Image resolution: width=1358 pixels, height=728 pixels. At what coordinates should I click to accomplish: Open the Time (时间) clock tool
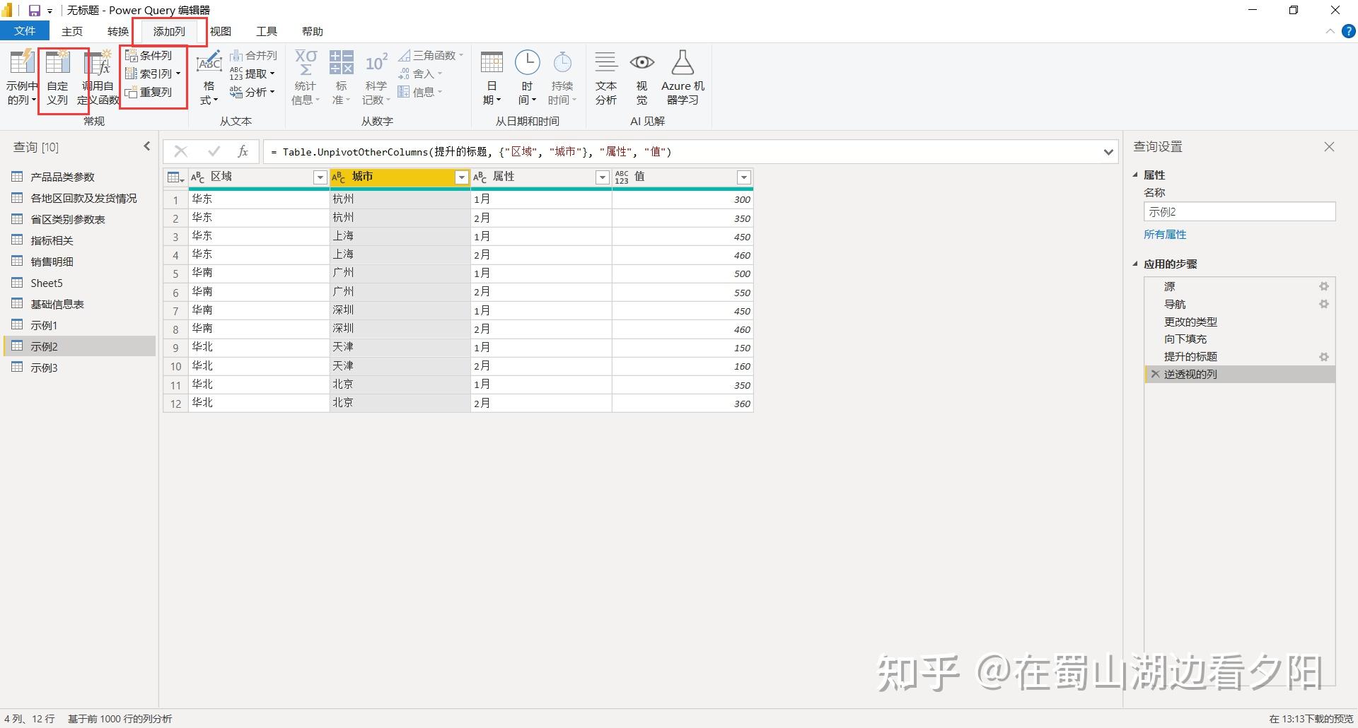[527, 78]
